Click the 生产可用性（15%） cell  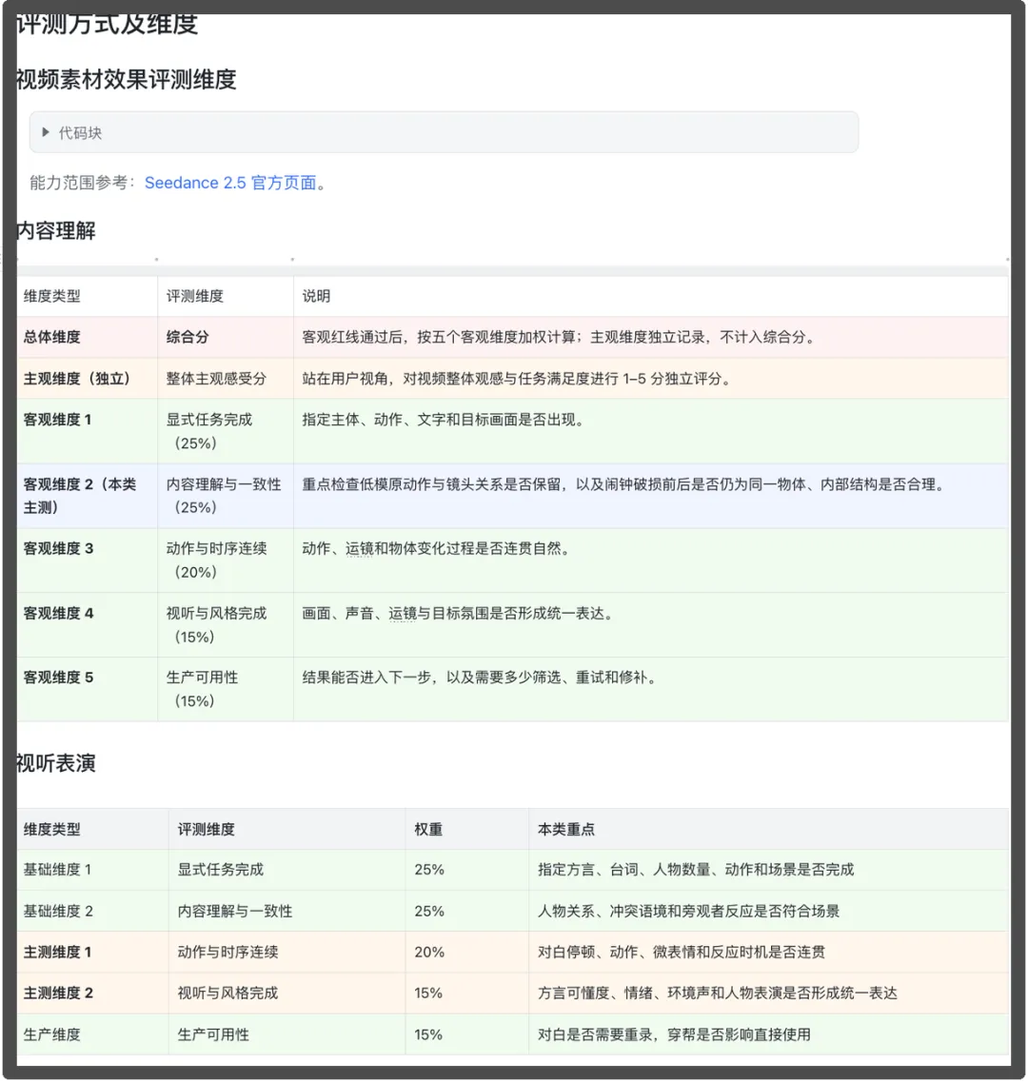pyautogui.click(x=226, y=689)
